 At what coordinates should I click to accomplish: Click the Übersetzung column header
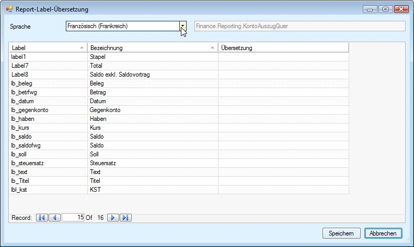(x=283, y=48)
